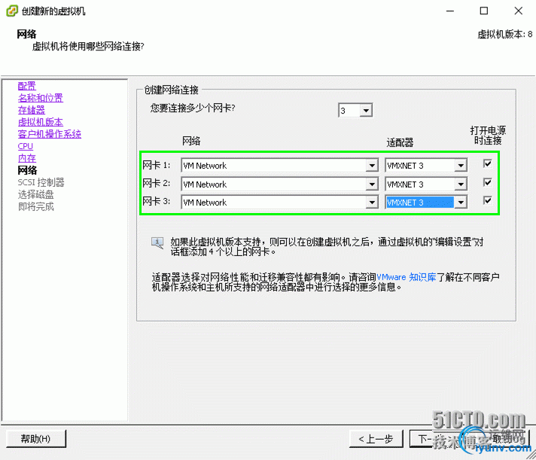This screenshot has width=536, height=460.
Task: Click the 网卡 2 row label
Action: tap(157, 184)
